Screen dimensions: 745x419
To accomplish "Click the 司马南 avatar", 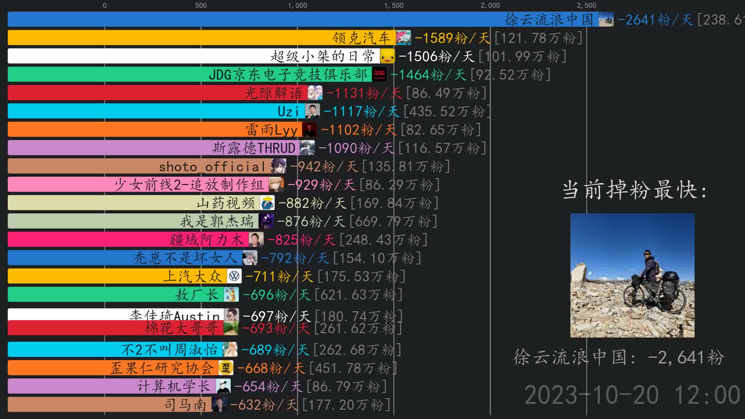I will 219,405.
